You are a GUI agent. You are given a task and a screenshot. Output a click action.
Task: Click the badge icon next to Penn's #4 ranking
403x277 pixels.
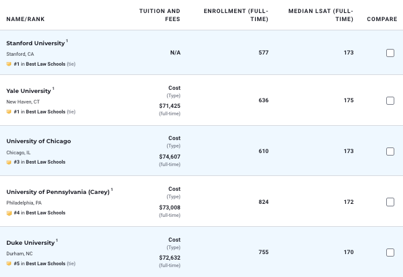coord(9,213)
